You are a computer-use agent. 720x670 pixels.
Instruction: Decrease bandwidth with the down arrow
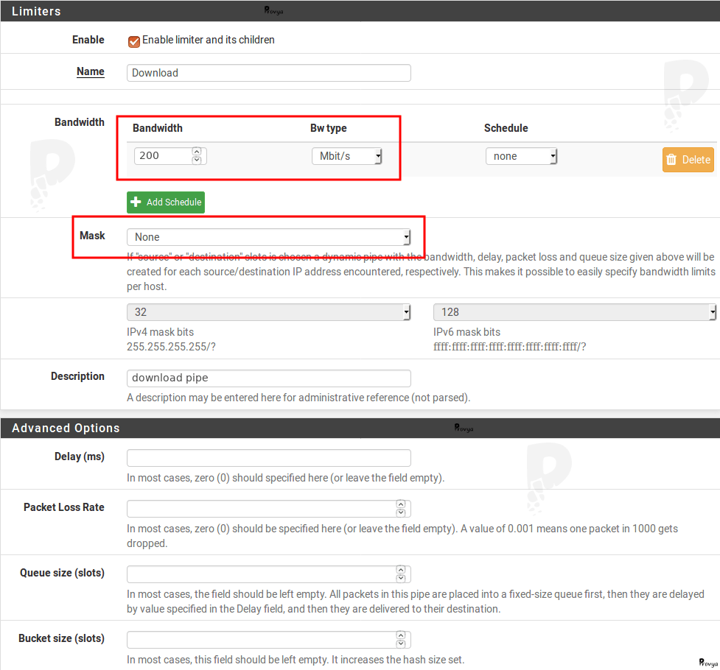[197, 160]
